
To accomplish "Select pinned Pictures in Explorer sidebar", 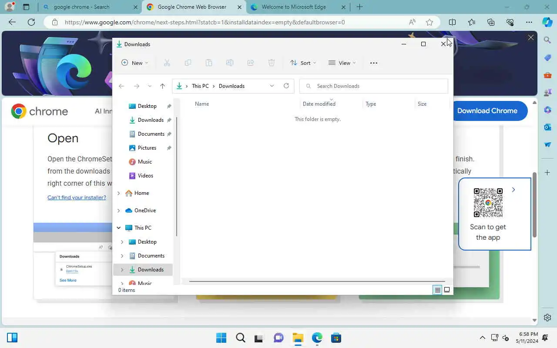I will pyautogui.click(x=147, y=148).
